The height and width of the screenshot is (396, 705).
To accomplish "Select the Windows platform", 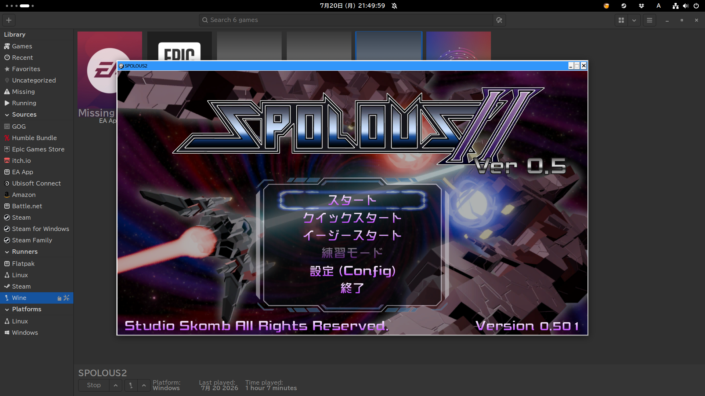I will (x=37, y=333).
